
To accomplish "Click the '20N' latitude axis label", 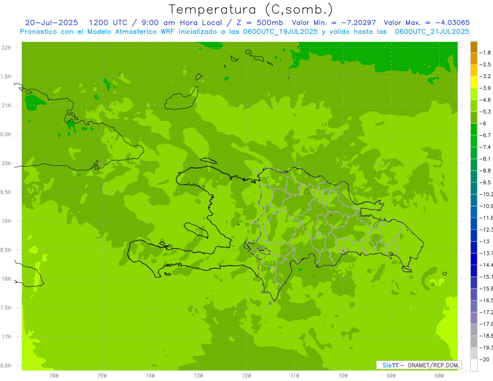I will (6, 163).
